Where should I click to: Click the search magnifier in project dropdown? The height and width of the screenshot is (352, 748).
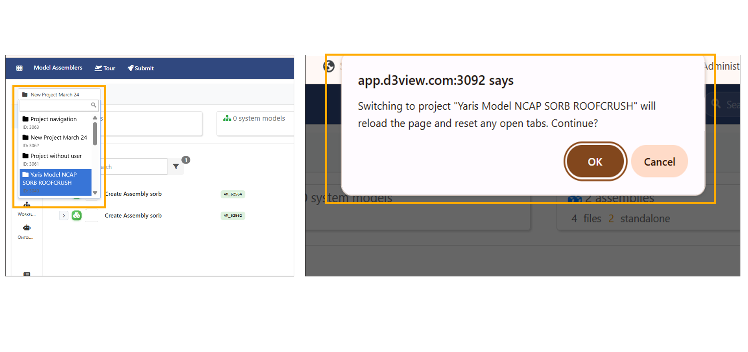click(x=93, y=105)
